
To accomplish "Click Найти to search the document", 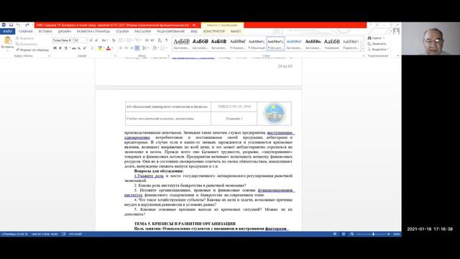I will tap(375, 38).
